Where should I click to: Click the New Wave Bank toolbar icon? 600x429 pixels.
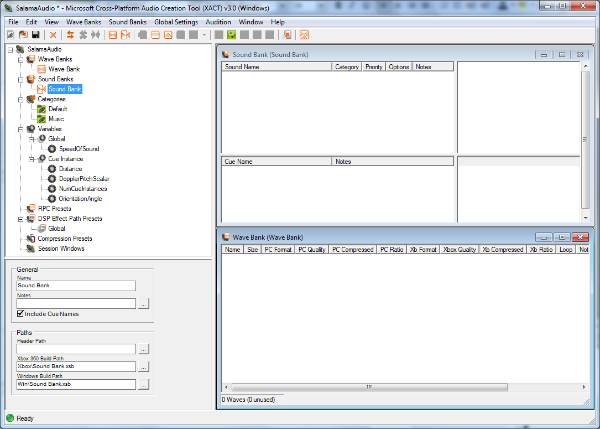pos(112,35)
